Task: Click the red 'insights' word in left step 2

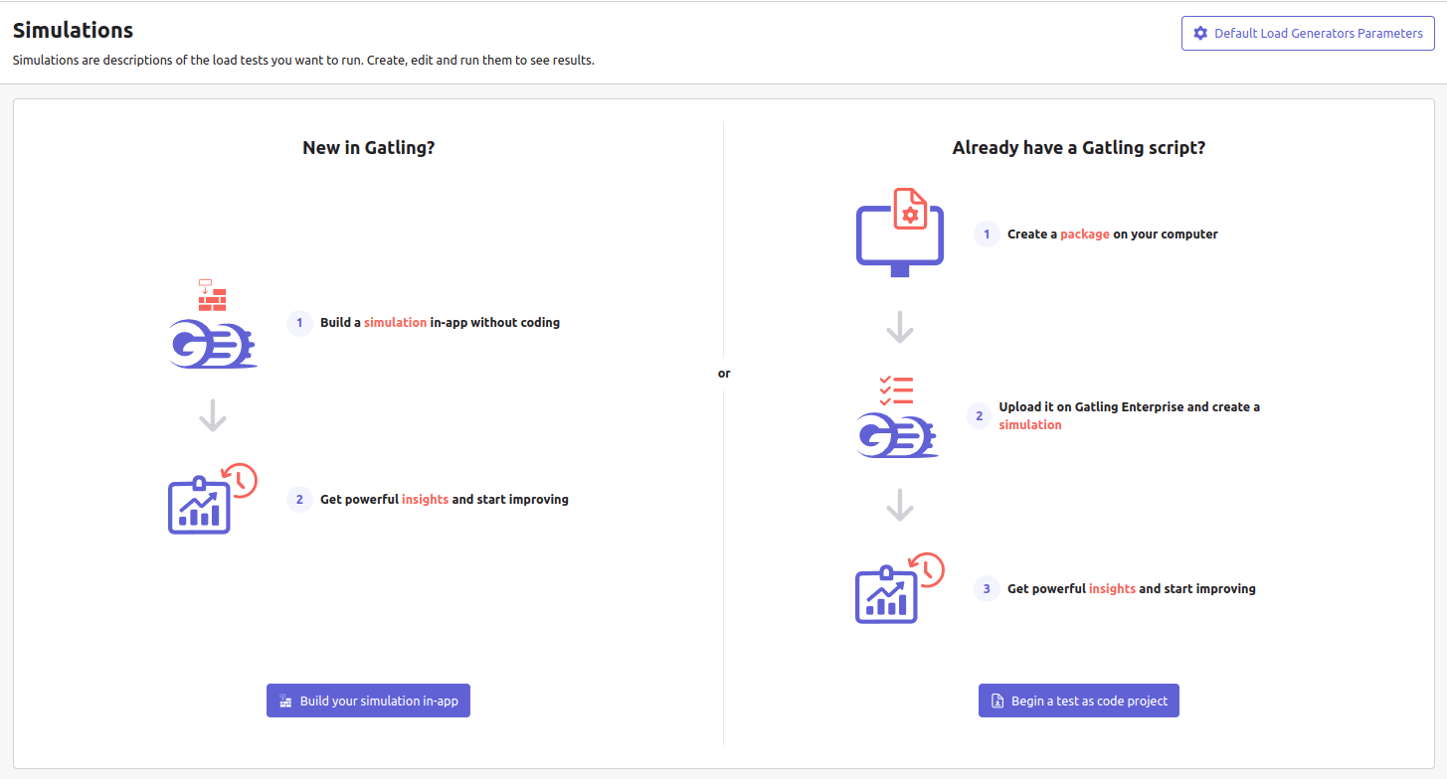Action: tap(425, 500)
